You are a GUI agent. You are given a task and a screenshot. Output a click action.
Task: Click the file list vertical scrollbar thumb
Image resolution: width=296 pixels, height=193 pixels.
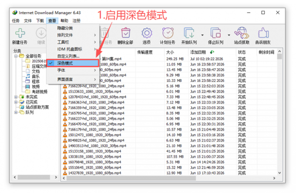coord(279,56)
